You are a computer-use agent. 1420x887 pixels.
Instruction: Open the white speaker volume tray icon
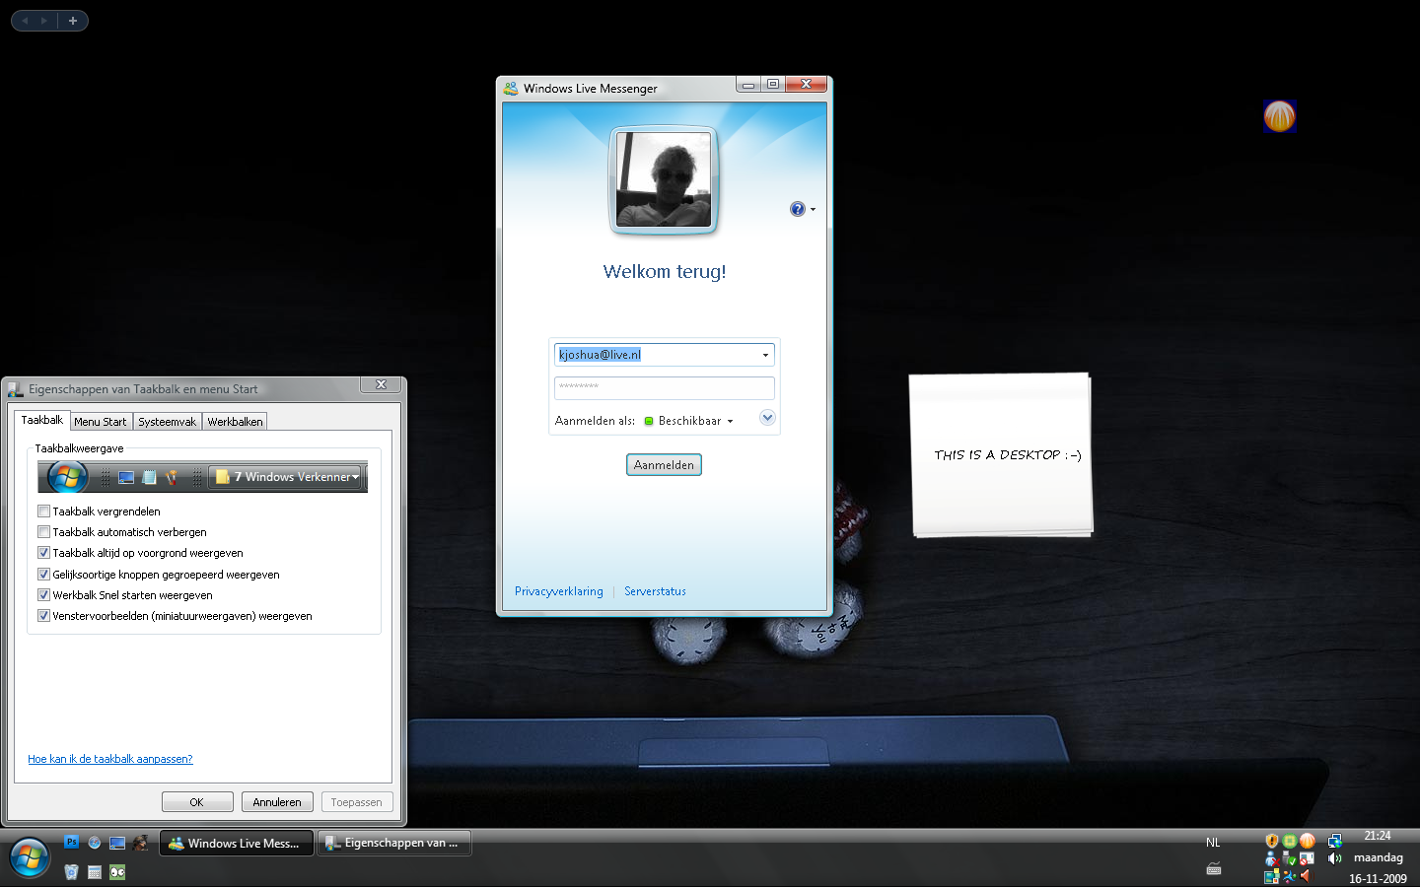click(1335, 858)
